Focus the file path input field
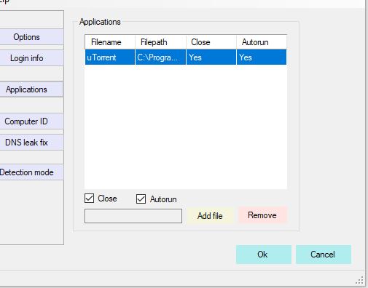Screen dimensions: 368x288 (133, 216)
